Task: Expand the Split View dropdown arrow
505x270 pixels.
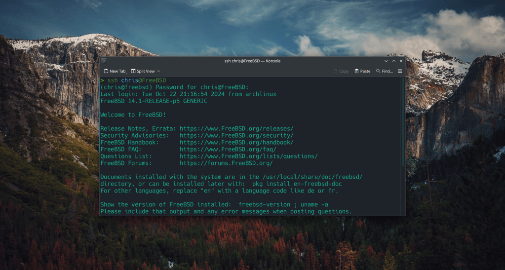Action: (x=158, y=71)
